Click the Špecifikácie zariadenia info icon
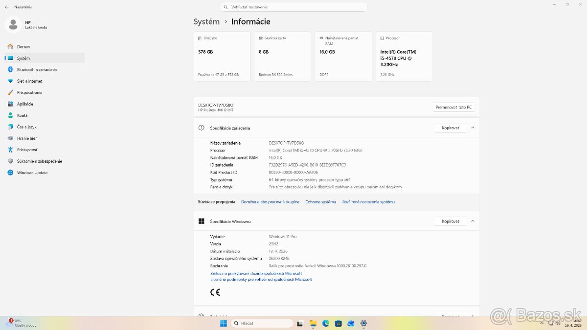Screen dimensions: 587x330 (201, 128)
